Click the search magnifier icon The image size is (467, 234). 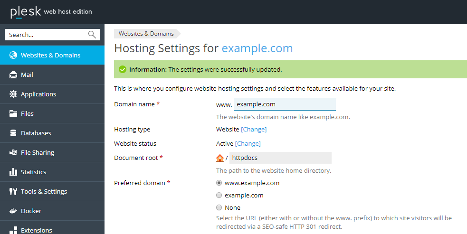point(92,35)
